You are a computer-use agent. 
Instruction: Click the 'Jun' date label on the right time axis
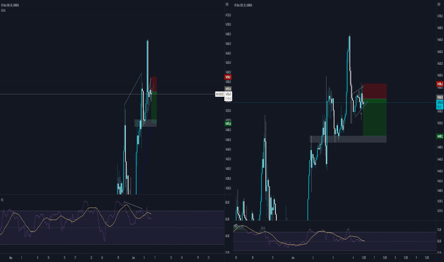point(293,258)
